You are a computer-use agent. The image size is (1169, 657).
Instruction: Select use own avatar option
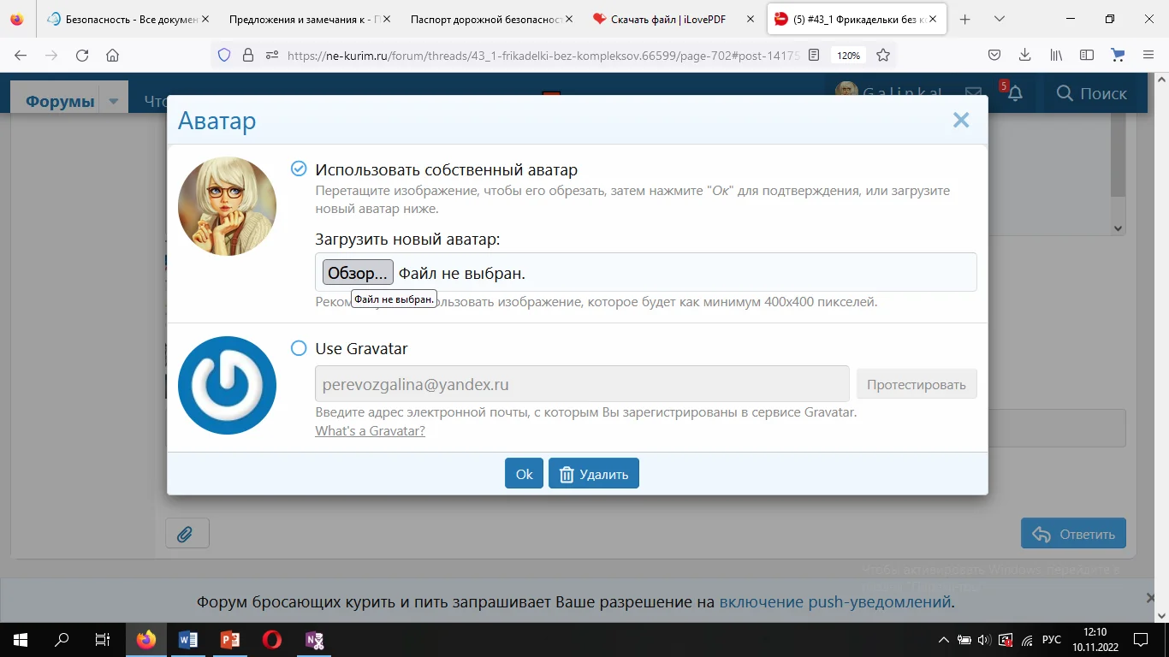pyautogui.click(x=299, y=169)
